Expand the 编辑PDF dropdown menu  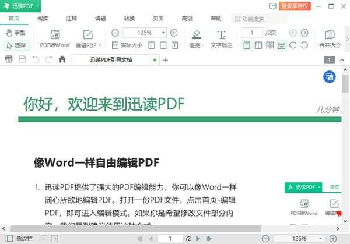point(99,45)
